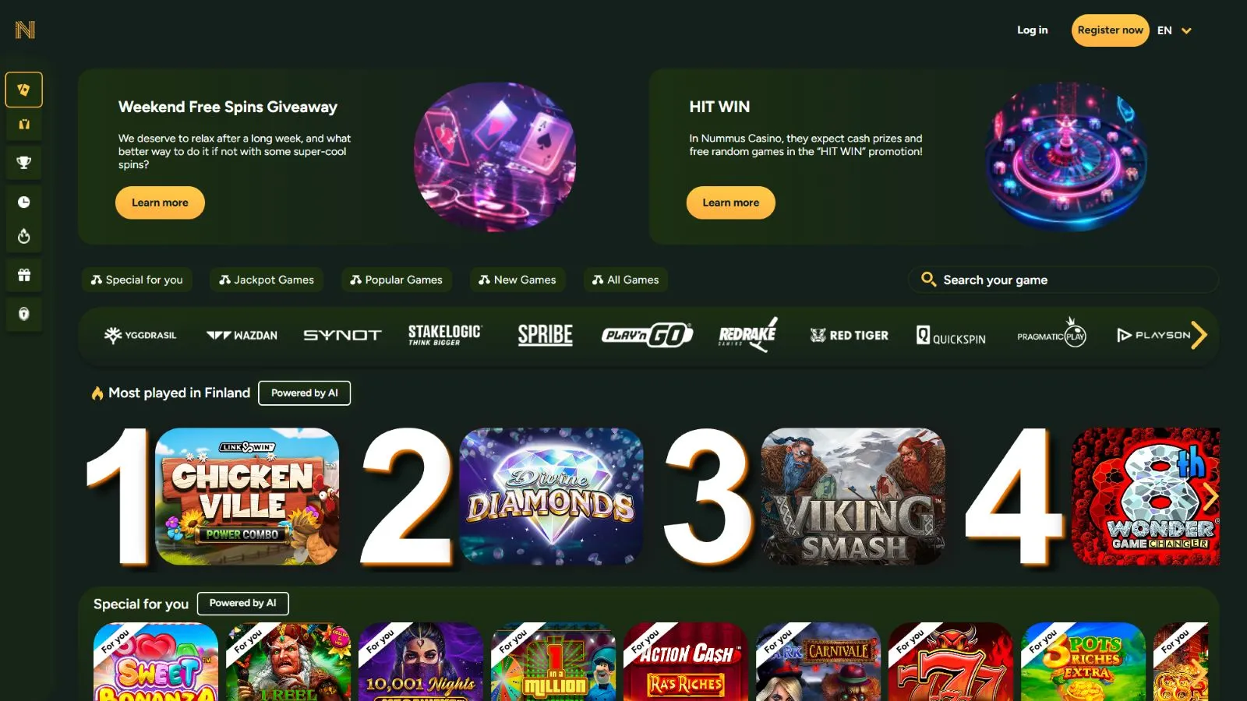The image size is (1247, 701).
Task: Select the trophy tournaments icon
Action: point(23,163)
